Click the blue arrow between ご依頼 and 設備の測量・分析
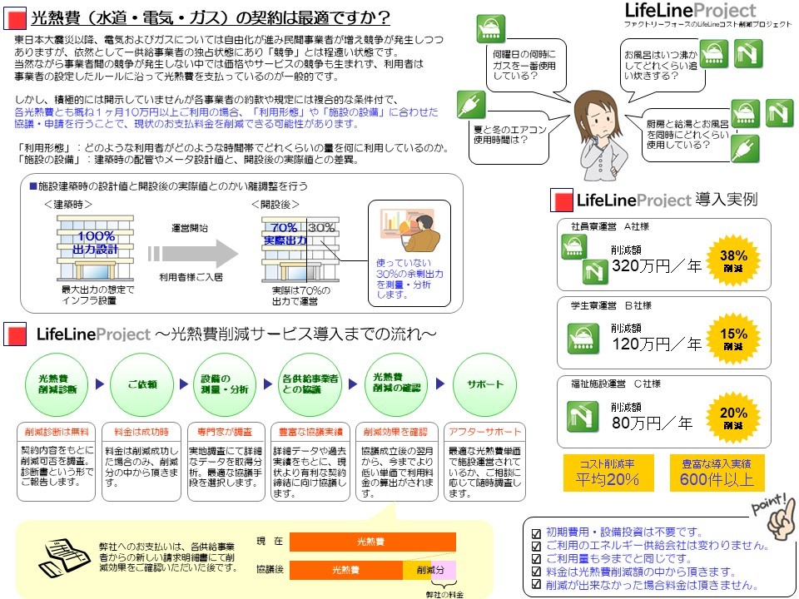The width and height of the screenshot is (799, 599). pyautogui.click(x=184, y=384)
